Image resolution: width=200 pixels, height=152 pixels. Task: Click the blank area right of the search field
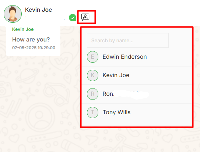click(180, 40)
